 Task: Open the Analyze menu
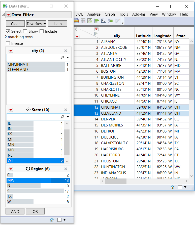pyautogui.click(x=94, y=14)
